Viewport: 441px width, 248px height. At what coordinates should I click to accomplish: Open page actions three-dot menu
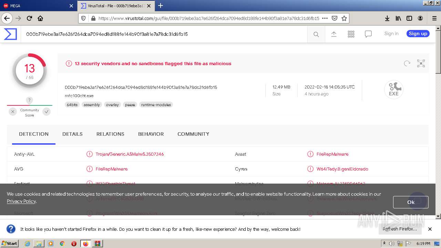pos(325,18)
